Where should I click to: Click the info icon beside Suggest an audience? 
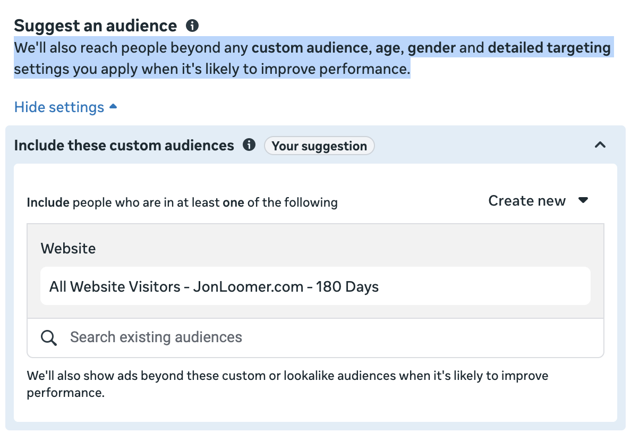click(x=192, y=26)
